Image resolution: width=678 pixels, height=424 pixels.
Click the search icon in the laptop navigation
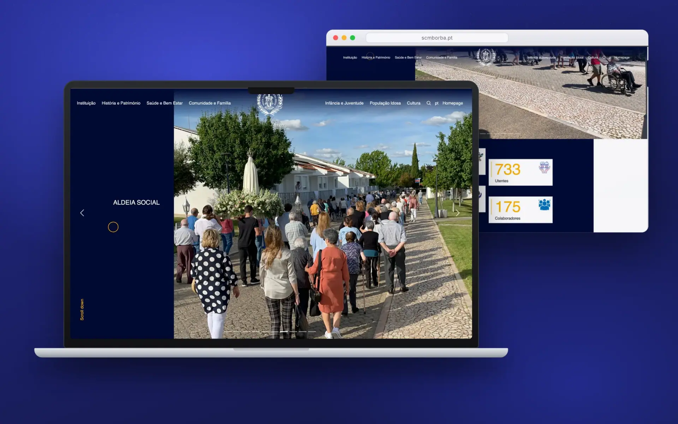(428, 103)
